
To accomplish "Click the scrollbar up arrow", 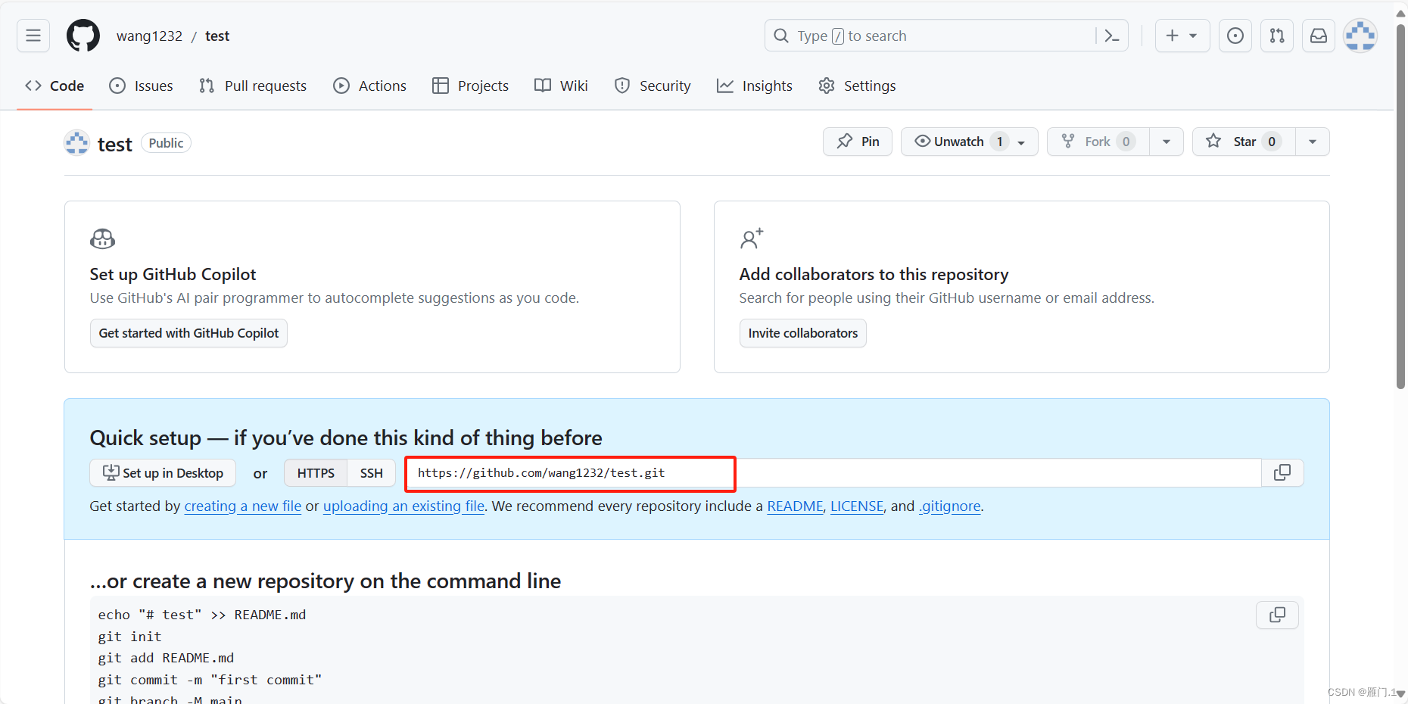I will pyautogui.click(x=1400, y=13).
